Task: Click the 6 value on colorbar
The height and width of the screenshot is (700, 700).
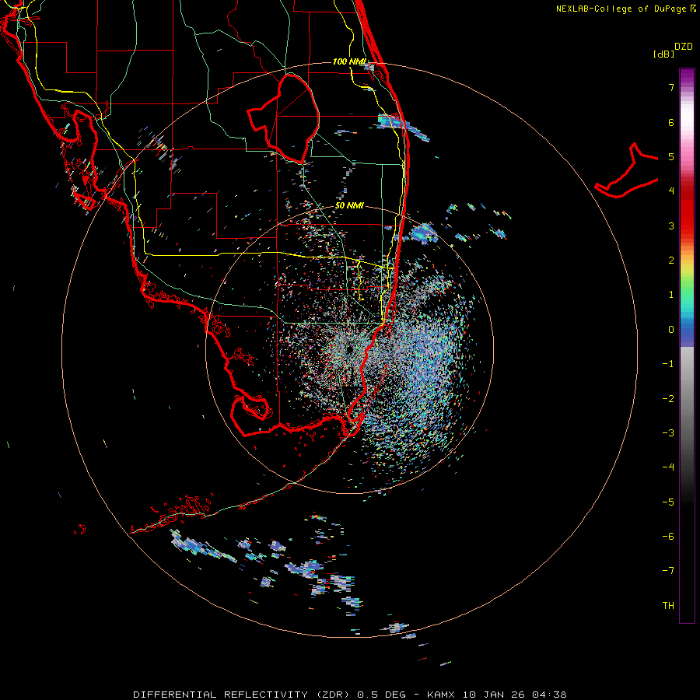Action: pos(671,122)
